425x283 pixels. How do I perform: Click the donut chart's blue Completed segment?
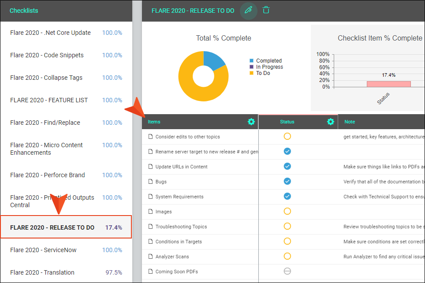[x=213, y=60]
